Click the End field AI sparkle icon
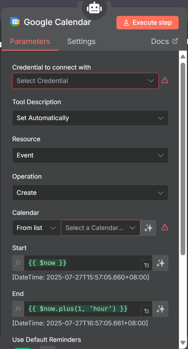 (x=160, y=309)
